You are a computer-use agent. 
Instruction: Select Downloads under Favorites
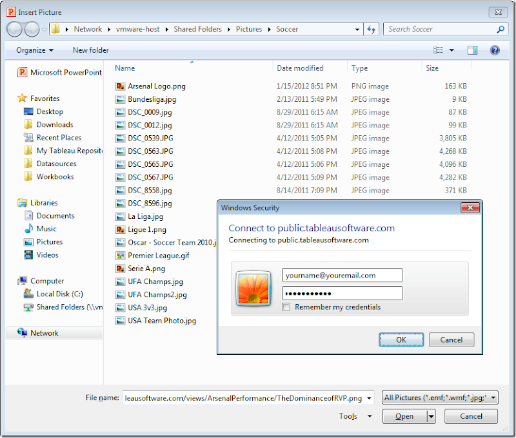click(x=55, y=124)
